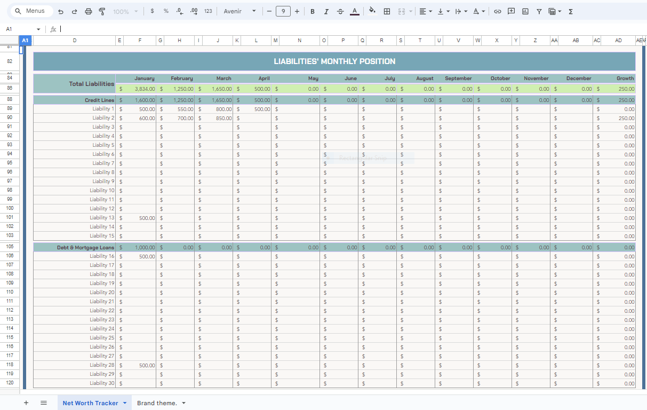The width and height of the screenshot is (647, 410).
Task: Apply currency format with the dollar icon
Action: (152, 11)
